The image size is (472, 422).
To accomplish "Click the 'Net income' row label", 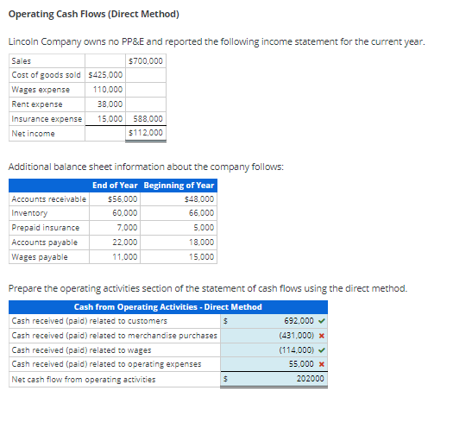I will 33,134.
